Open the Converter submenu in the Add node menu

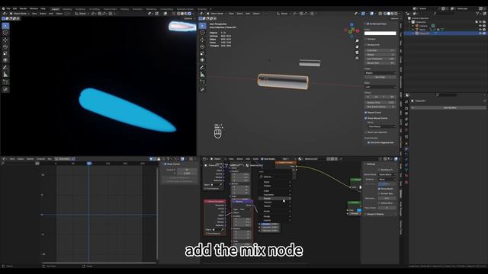pos(275,195)
